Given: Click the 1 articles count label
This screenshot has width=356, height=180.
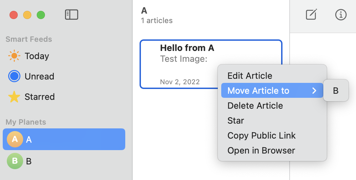Looking at the screenshot, I should (x=157, y=21).
